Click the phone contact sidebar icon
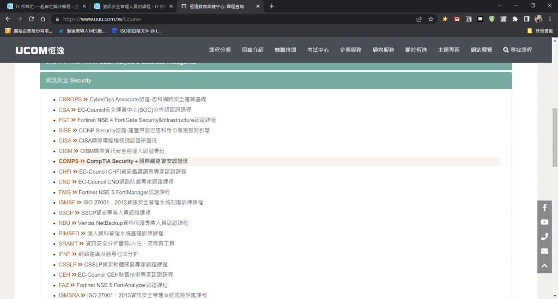Screen dimensions: 558x299 coord(544,237)
